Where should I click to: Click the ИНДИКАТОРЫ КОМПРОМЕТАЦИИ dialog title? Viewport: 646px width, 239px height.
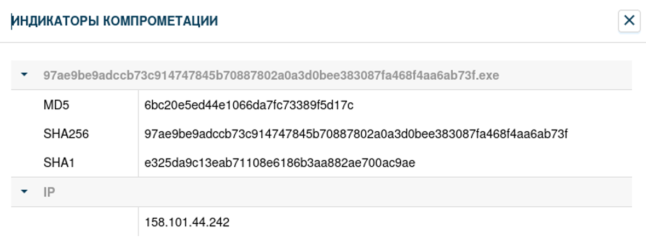point(115,21)
